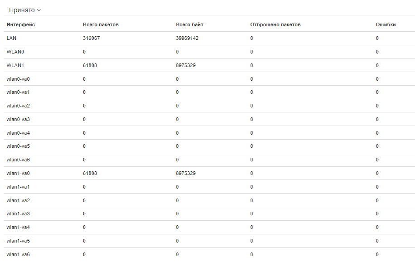
Task: Click the wlan0-va6 interface name
Action: (x=18, y=160)
